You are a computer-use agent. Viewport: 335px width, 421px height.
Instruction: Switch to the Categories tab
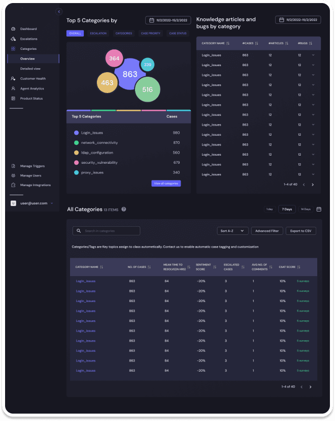[123, 33]
